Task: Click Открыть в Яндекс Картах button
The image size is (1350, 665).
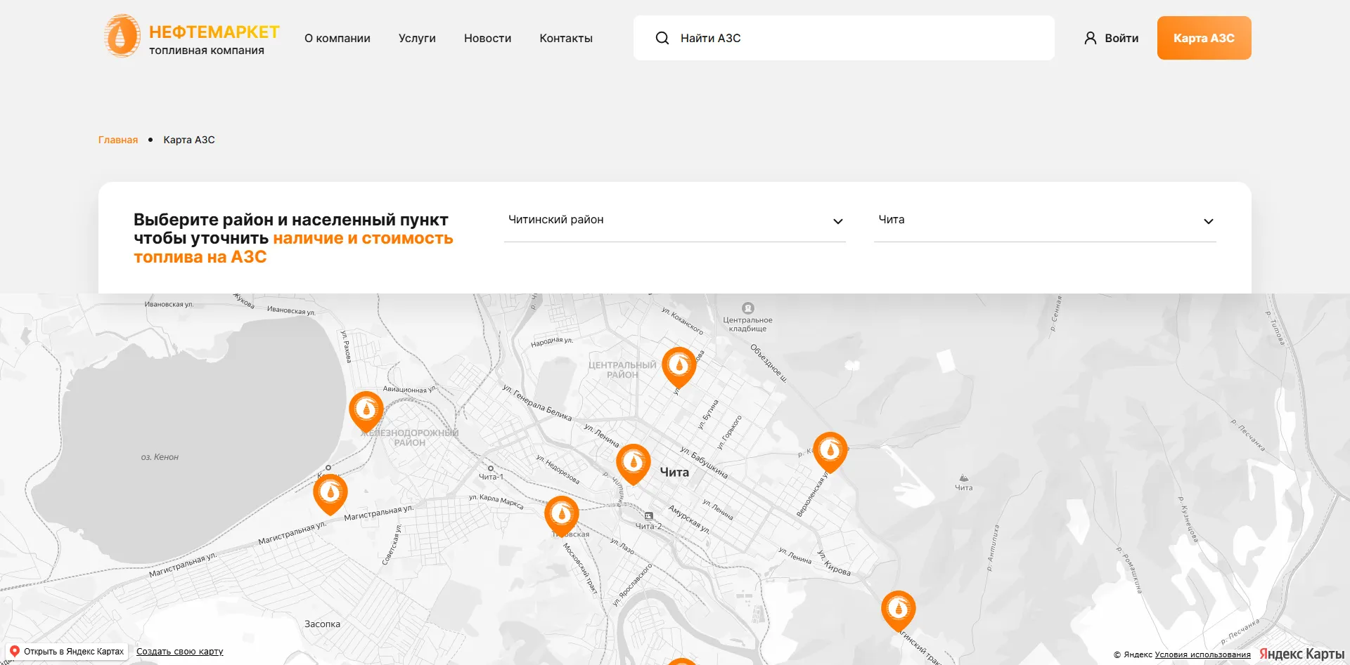Action: coord(67,652)
